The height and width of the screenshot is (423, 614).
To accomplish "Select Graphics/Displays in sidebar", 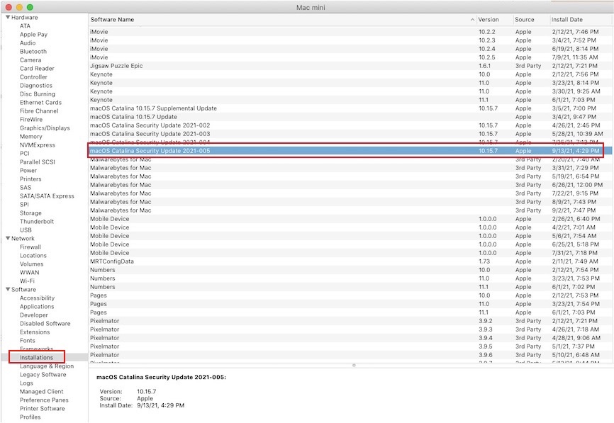I will (x=45, y=128).
